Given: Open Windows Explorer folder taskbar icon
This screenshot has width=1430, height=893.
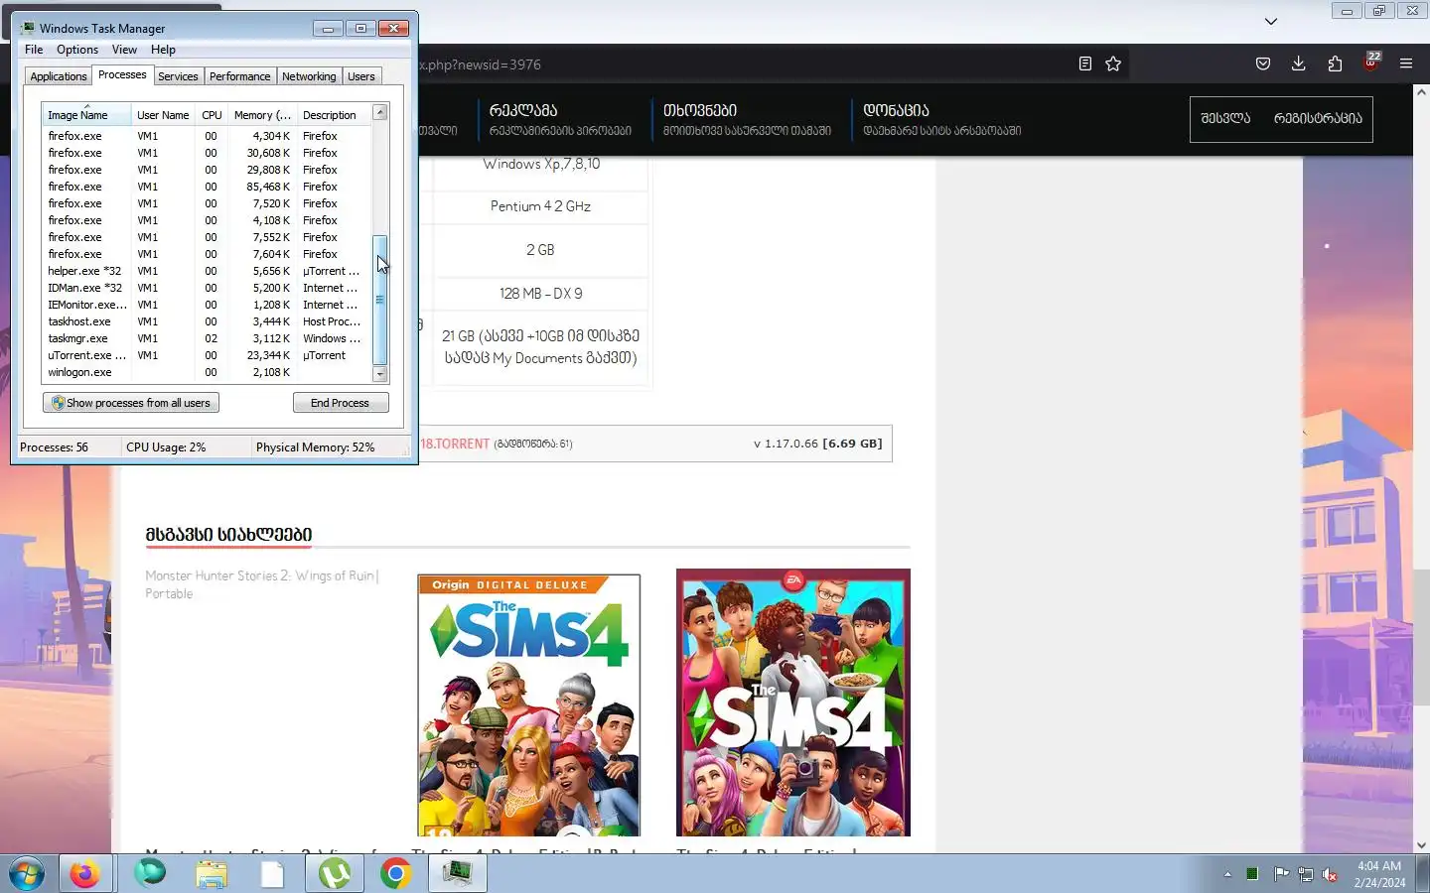Looking at the screenshot, I should [211, 874].
